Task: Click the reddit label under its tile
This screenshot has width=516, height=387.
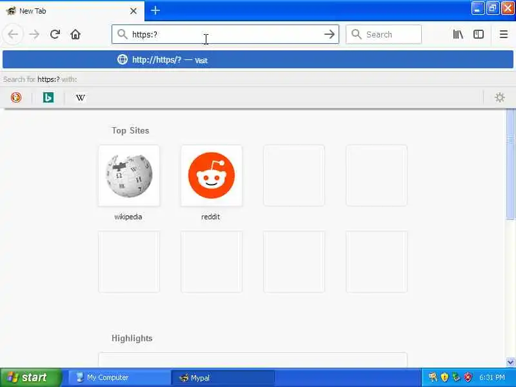Action: (x=211, y=217)
